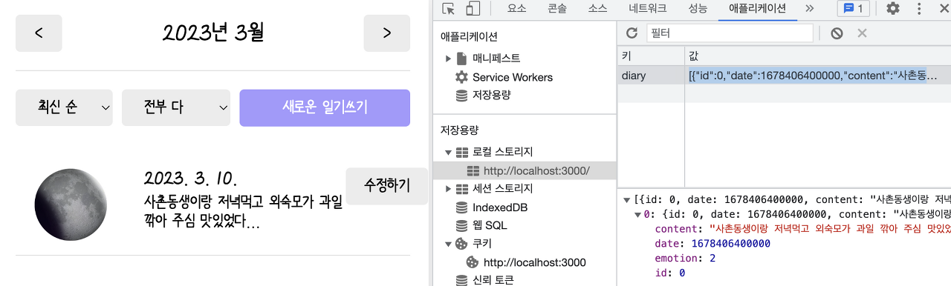Expand the 세션 스토리지 tree arrow
The height and width of the screenshot is (286, 951).
[448, 189]
